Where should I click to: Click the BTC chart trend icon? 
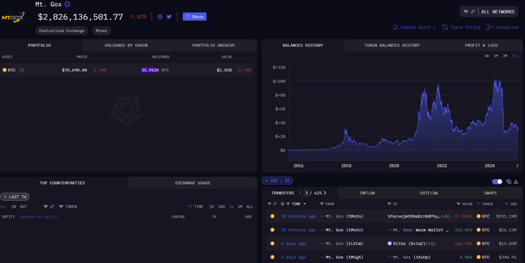pyautogui.click(x=22, y=70)
